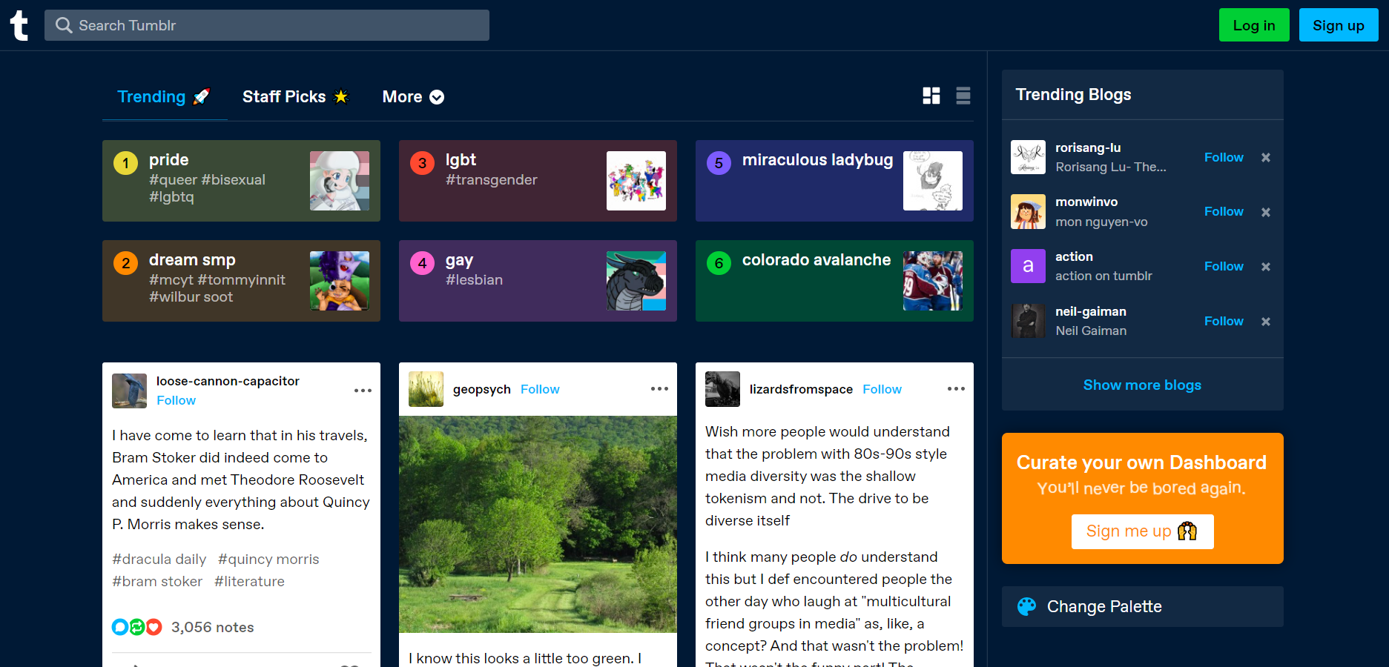Open loose-cannon-capacitor post options menu

click(x=363, y=391)
